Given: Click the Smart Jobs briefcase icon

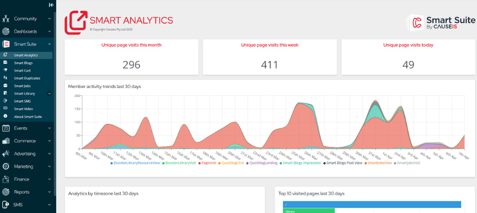Looking at the screenshot, I should point(5,86).
